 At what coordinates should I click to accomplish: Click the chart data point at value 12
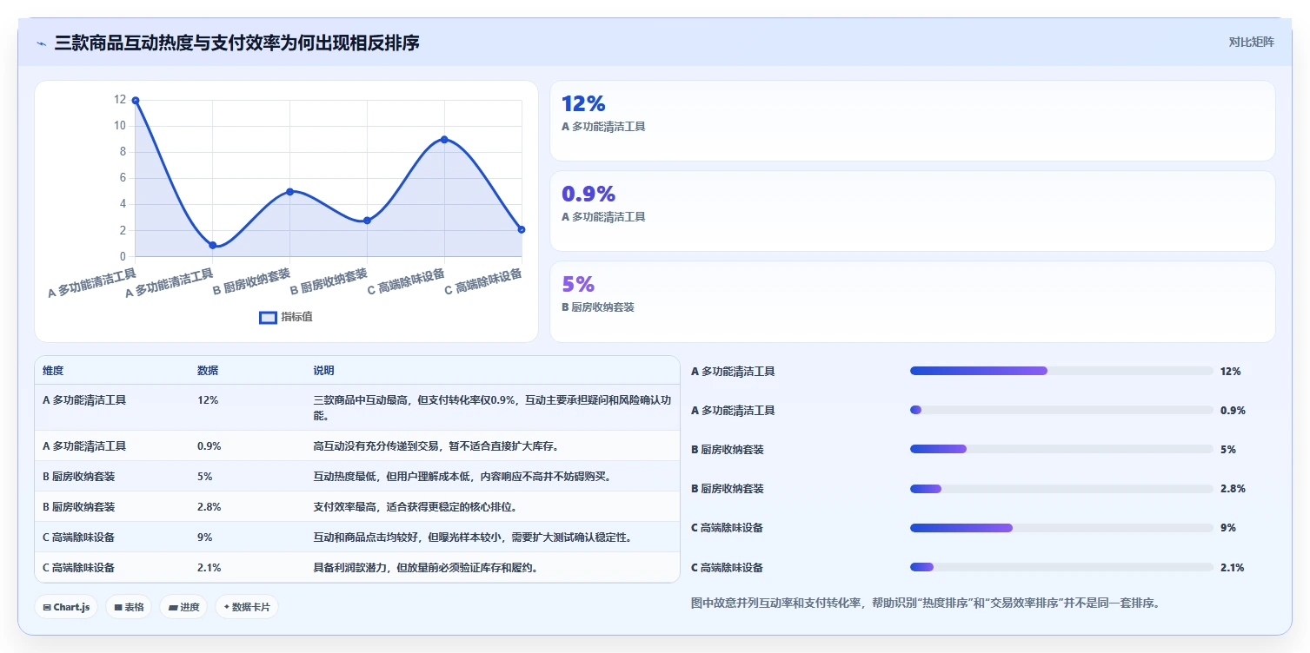[136, 101]
